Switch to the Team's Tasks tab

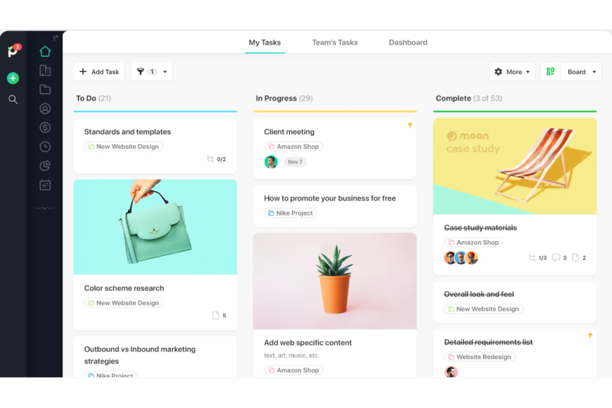(x=335, y=42)
